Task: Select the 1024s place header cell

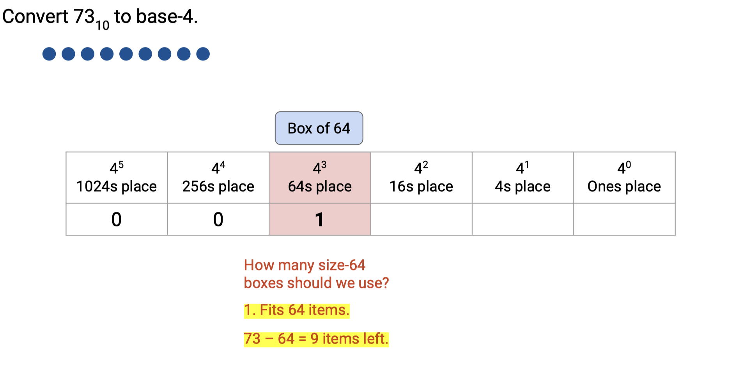Action: [117, 178]
